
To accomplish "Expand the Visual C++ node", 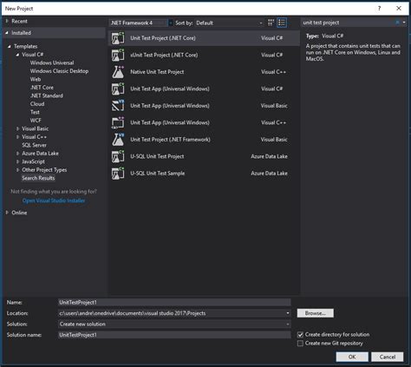I will 17,137.
